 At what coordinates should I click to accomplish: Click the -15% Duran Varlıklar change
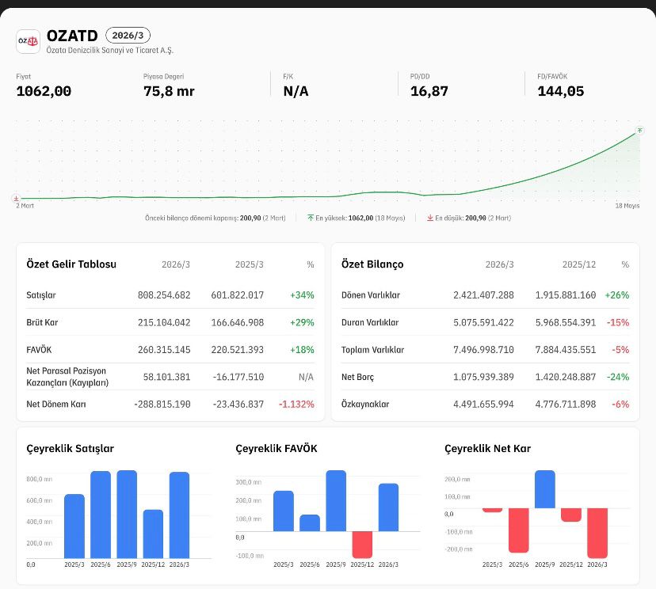pos(618,323)
